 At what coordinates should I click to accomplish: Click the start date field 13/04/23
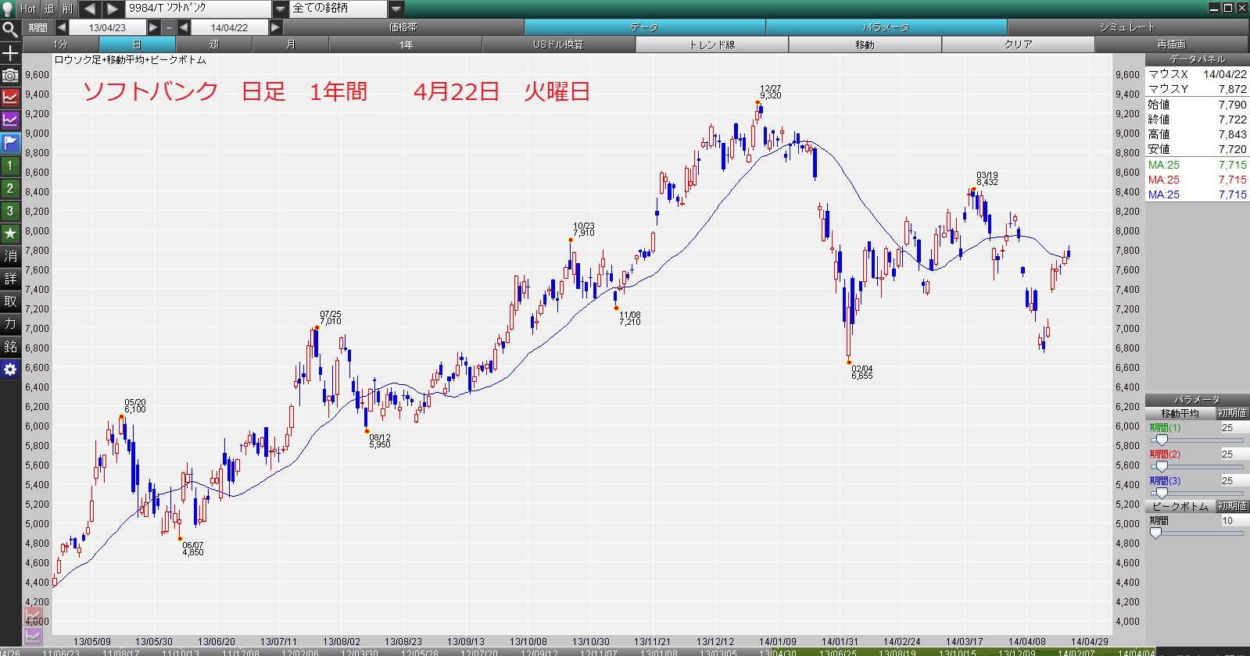tap(107, 27)
